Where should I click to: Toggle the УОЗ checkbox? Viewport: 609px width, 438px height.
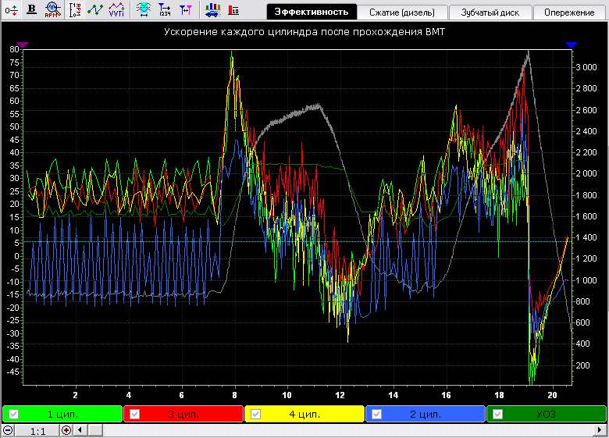tap(497, 414)
